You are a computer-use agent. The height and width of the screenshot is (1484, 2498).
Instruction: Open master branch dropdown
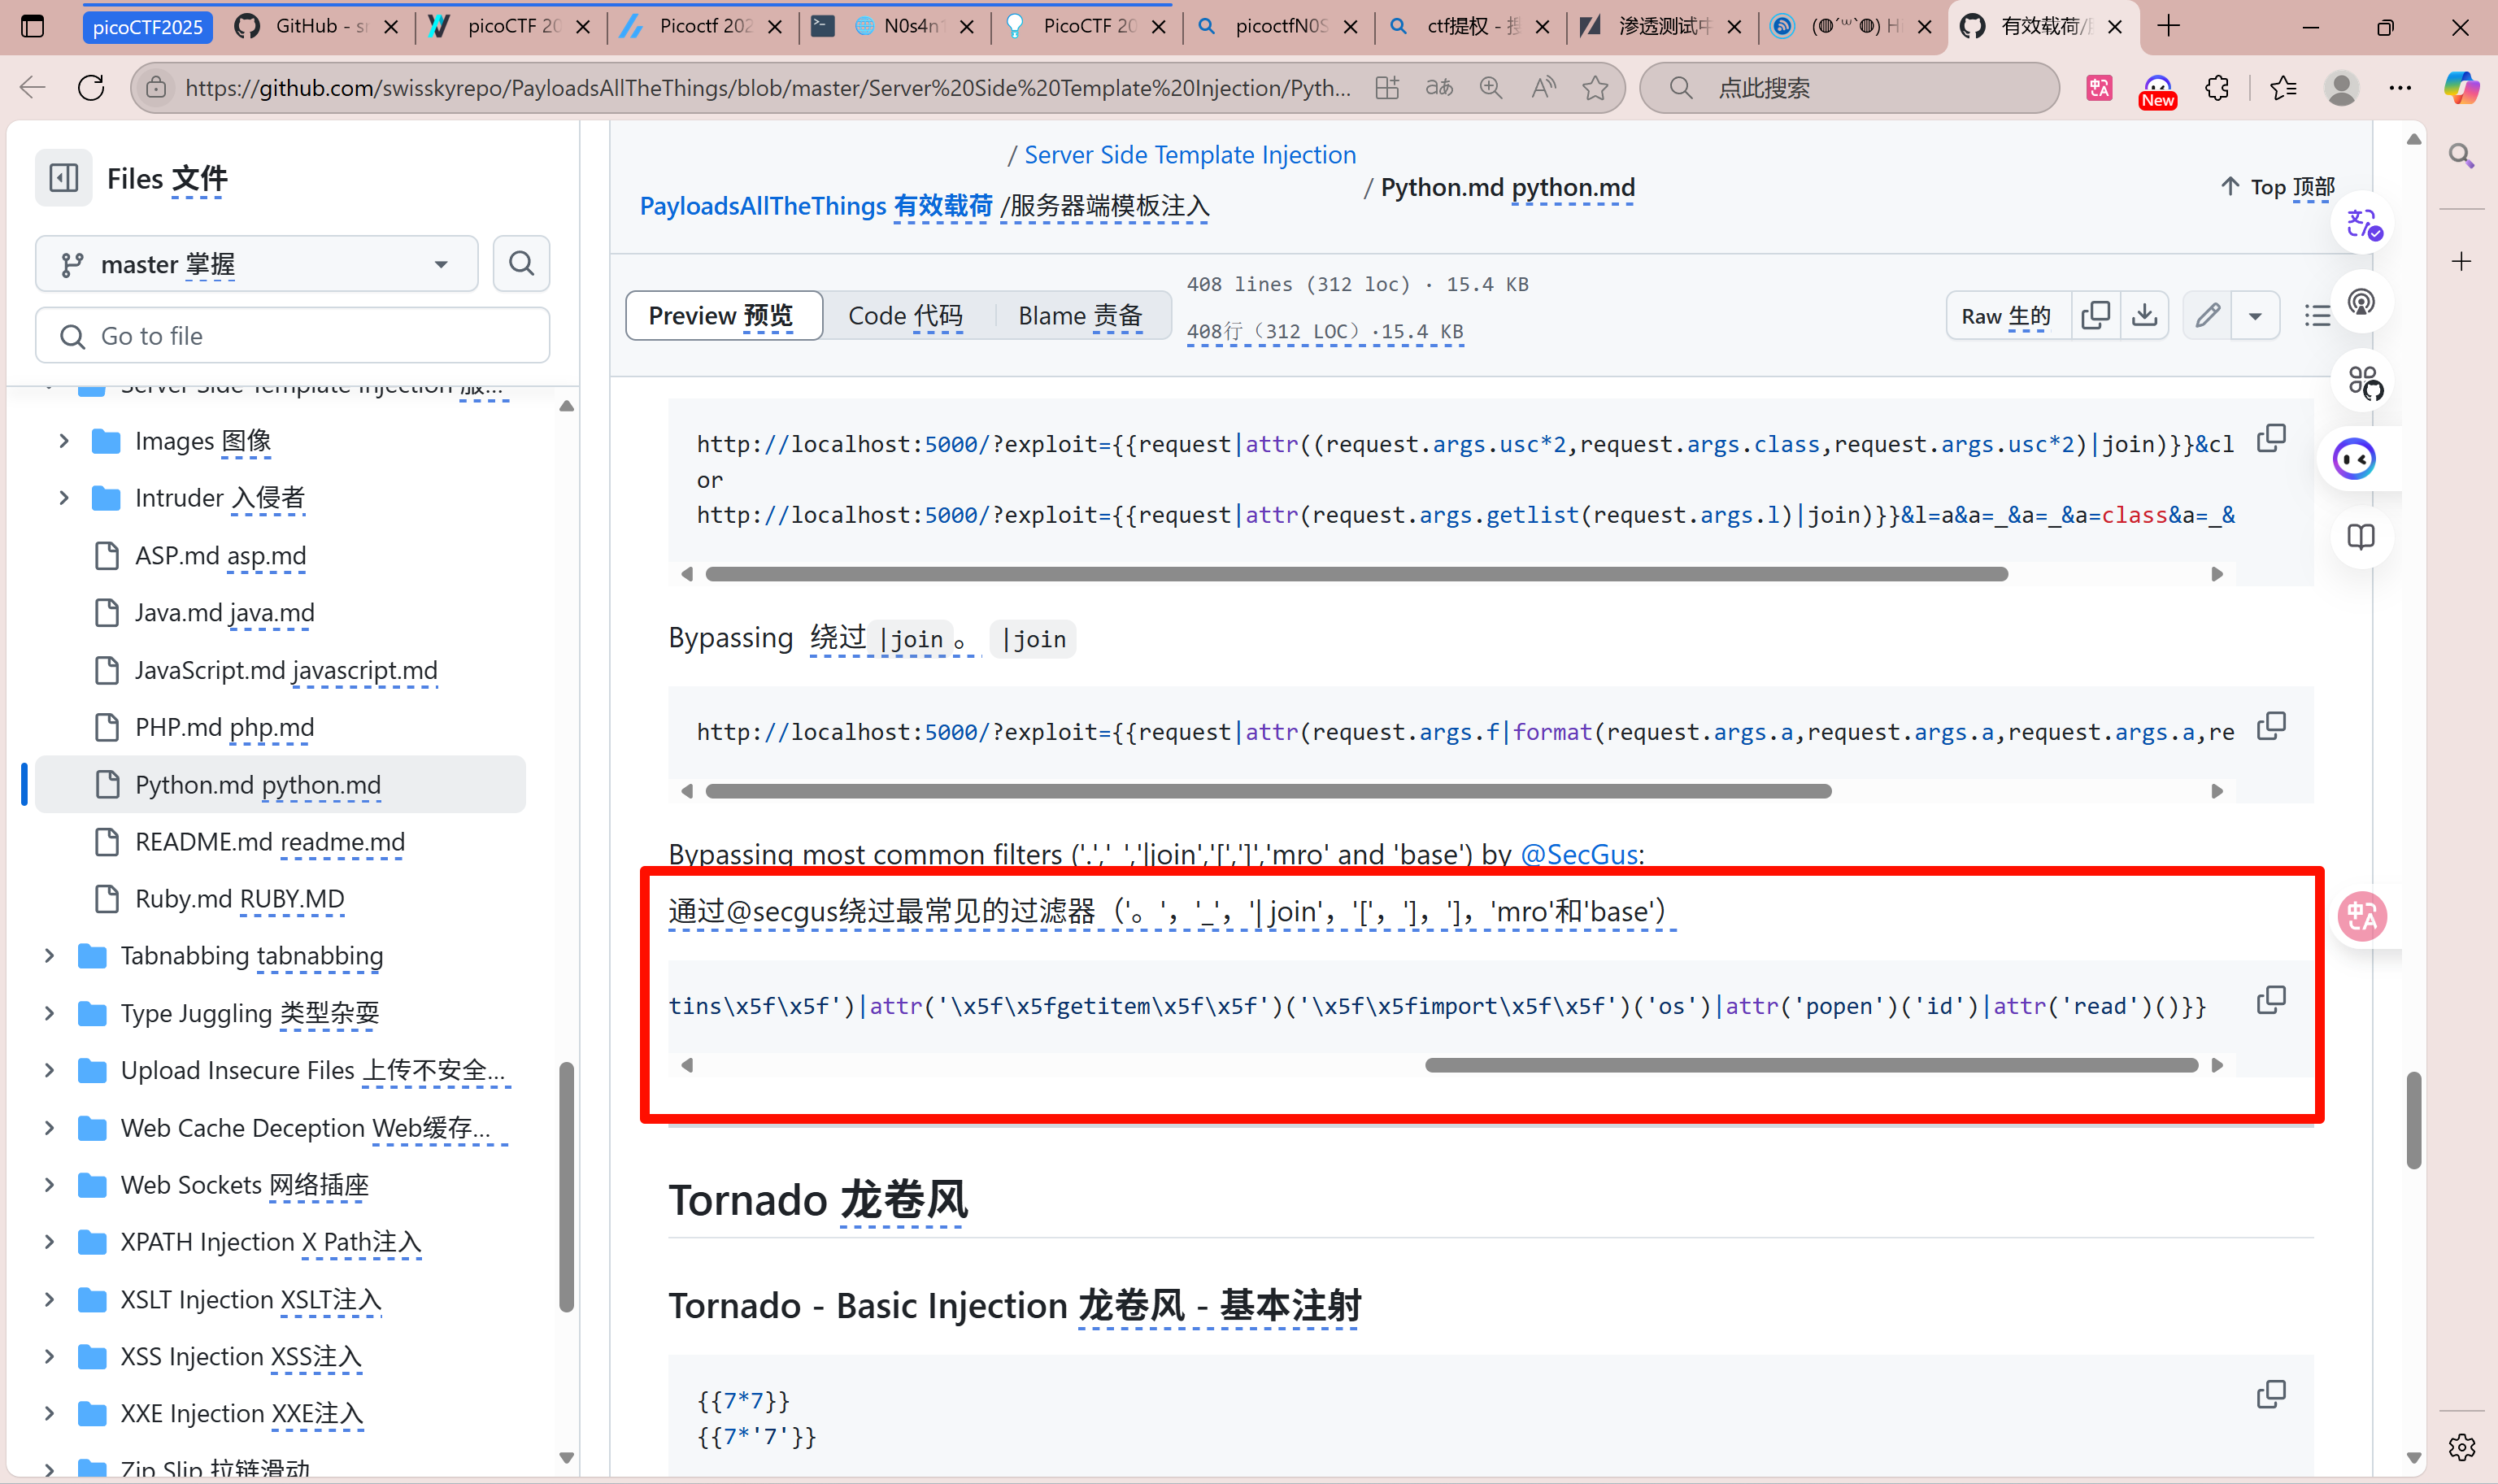[x=256, y=264]
